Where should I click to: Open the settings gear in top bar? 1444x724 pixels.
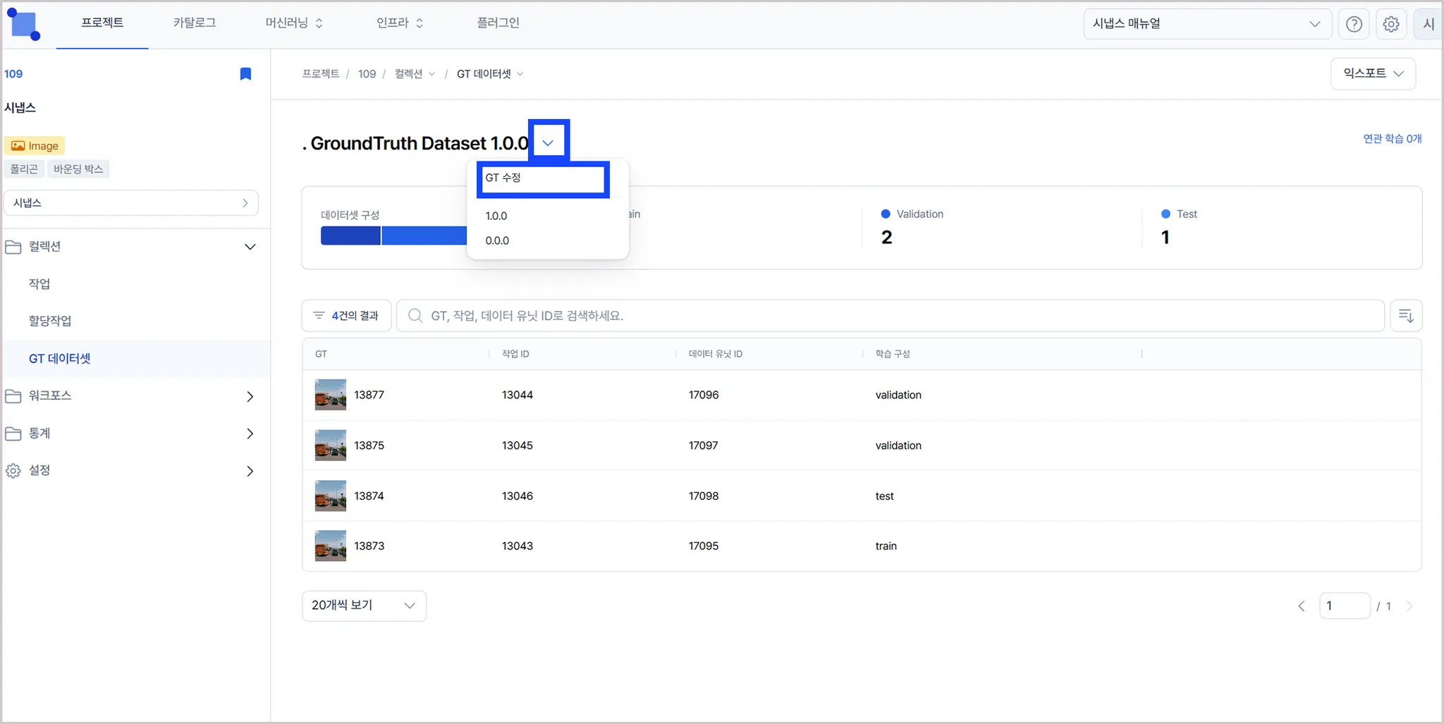point(1391,24)
